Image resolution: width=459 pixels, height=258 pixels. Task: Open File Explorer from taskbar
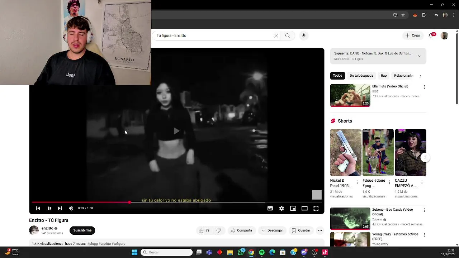click(x=230, y=252)
